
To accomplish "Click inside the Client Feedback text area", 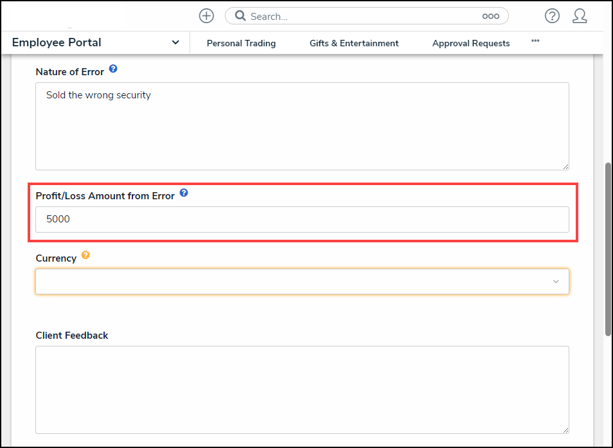I will click(302, 390).
